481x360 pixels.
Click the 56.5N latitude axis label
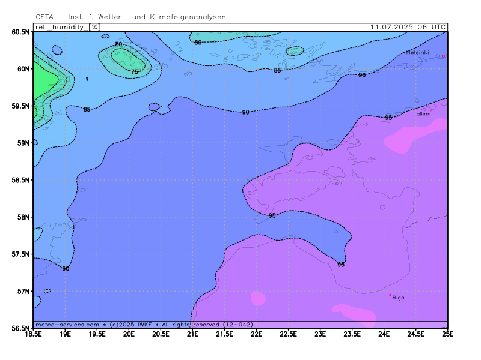click(x=21, y=328)
